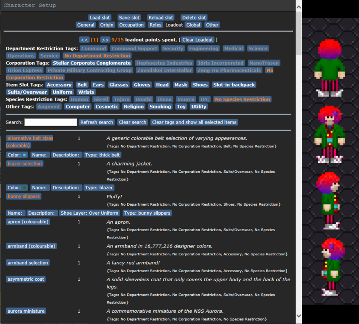Enable the NanoTrasen corporation tag

click(x=264, y=63)
